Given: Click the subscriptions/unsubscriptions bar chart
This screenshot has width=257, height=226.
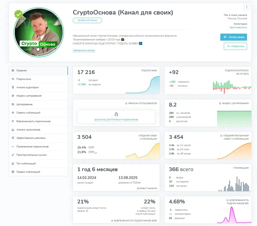Looking at the screenshot, I should 232,87.
